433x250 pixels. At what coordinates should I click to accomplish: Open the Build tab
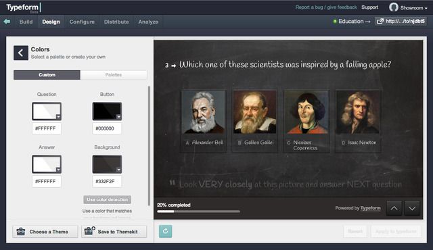pyautogui.click(x=26, y=22)
